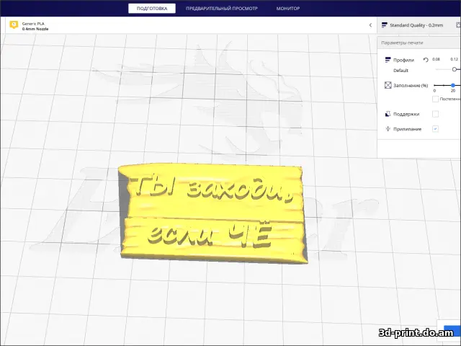
Task: Reset the profile with the undo arrow
Action: [x=426, y=60]
